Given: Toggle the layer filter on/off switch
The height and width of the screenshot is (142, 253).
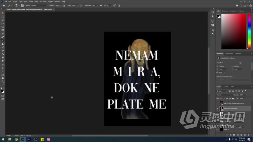Looking at the screenshot, I should point(246,91).
